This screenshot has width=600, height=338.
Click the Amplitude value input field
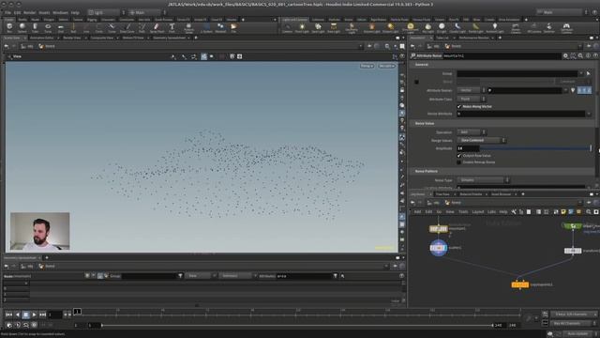[468, 148]
